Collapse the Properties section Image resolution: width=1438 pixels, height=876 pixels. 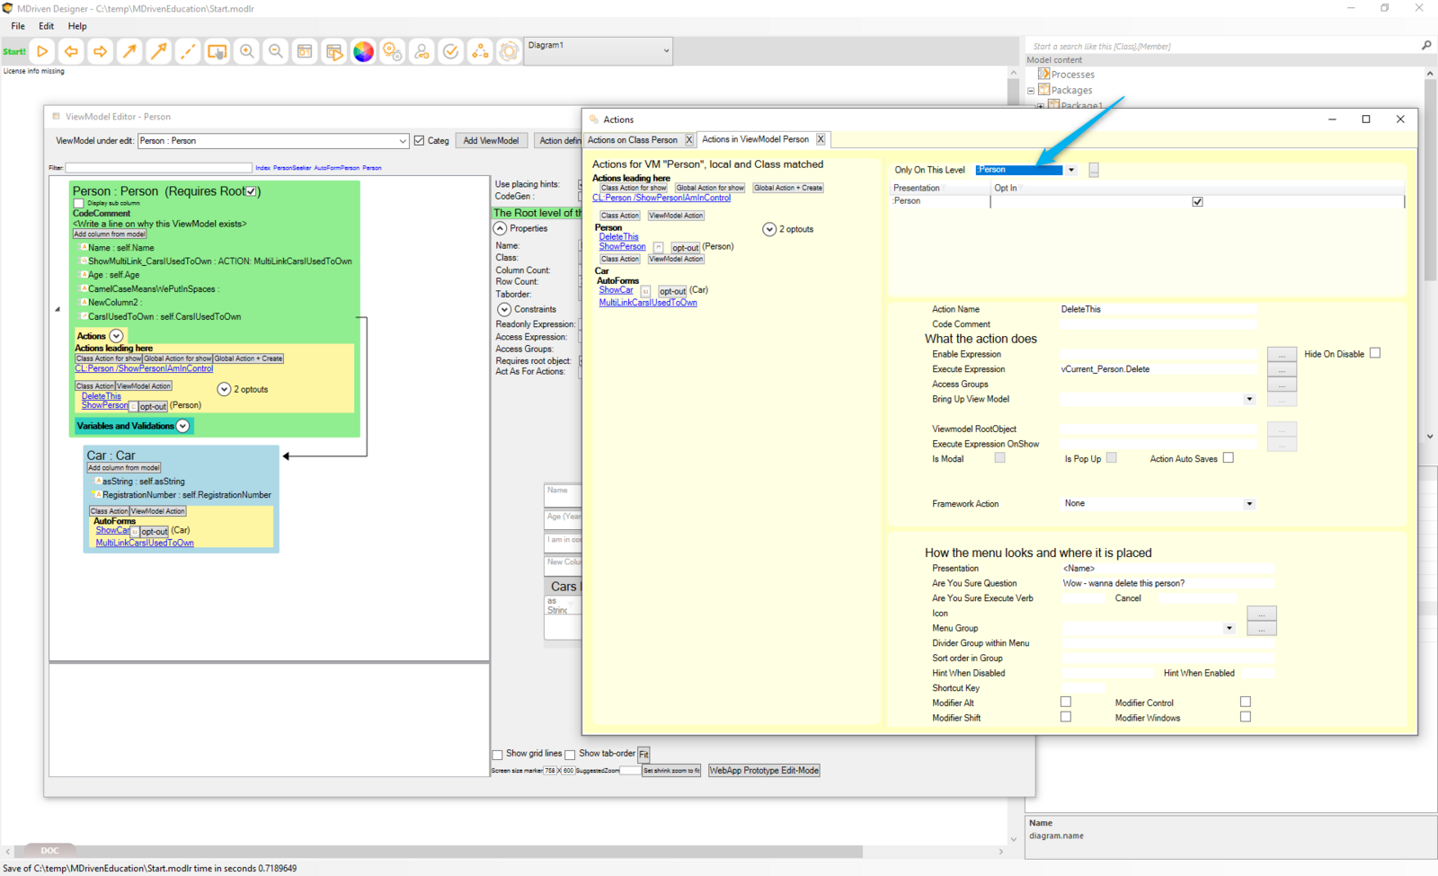pyautogui.click(x=500, y=228)
